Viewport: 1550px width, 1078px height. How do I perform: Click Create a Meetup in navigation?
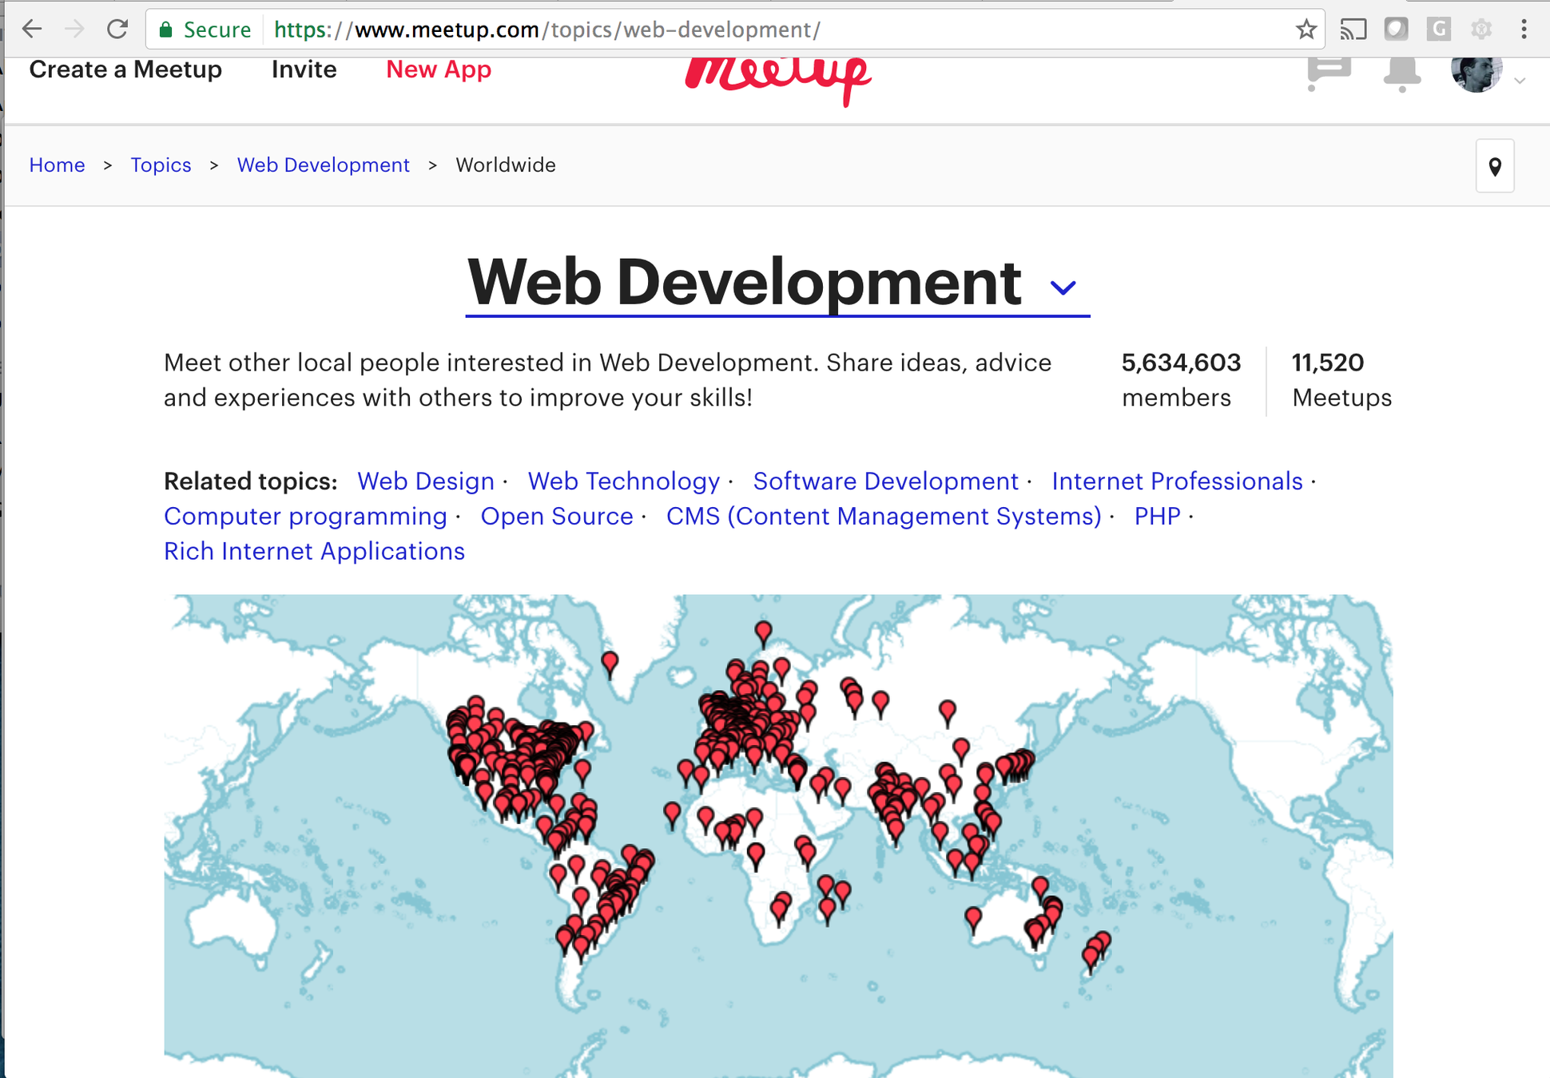point(125,69)
